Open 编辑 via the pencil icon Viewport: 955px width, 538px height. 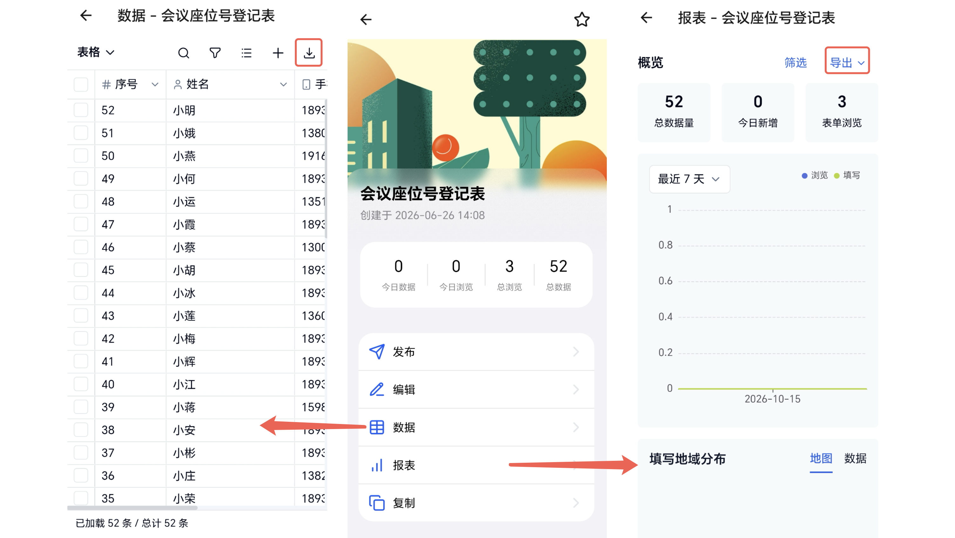pyautogui.click(x=377, y=389)
